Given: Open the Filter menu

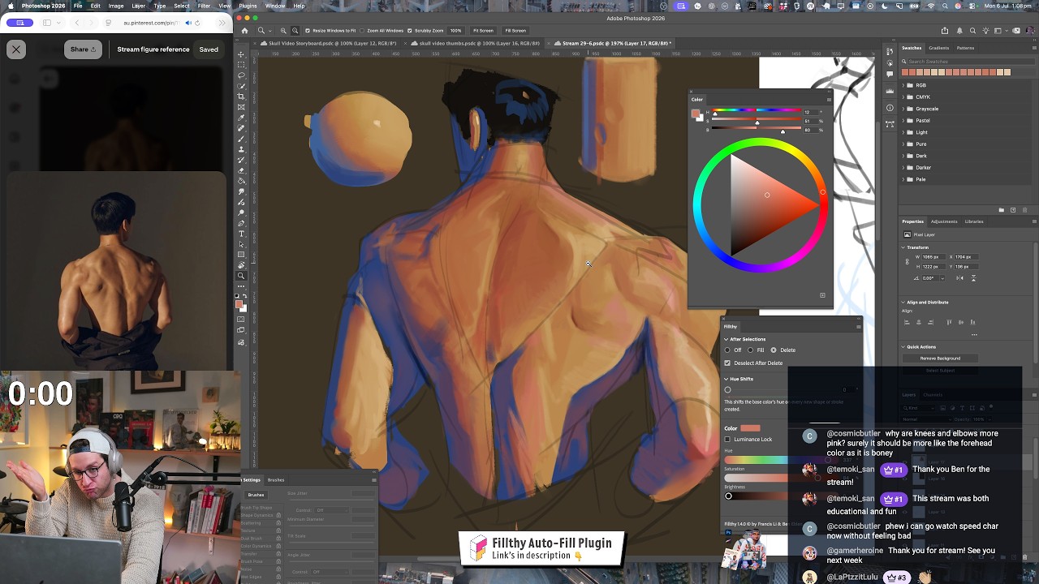Looking at the screenshot, I should [204, 6].
